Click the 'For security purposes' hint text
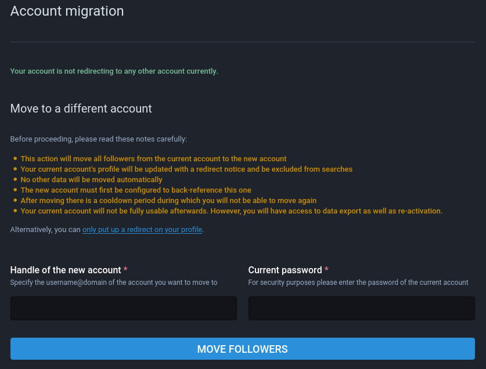The height and width of the screenshot is (369, 486). (x=358, y=283)
